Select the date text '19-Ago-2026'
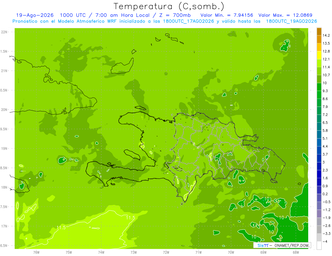The width and height of the screenshot is (332, 256). pos(35,15)
